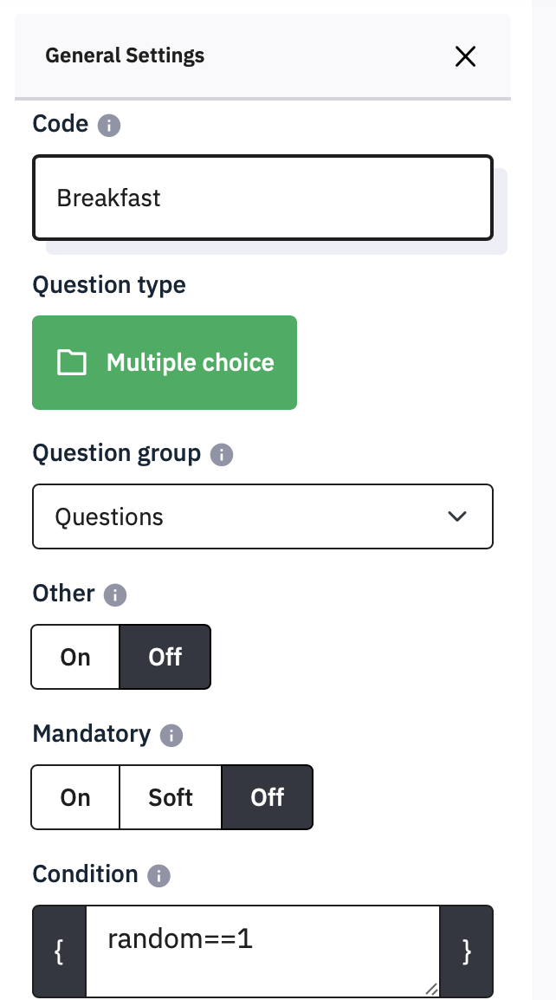556x1000 pixels.
Task: Click the opening curly brace of Condition
Action: 59,951
